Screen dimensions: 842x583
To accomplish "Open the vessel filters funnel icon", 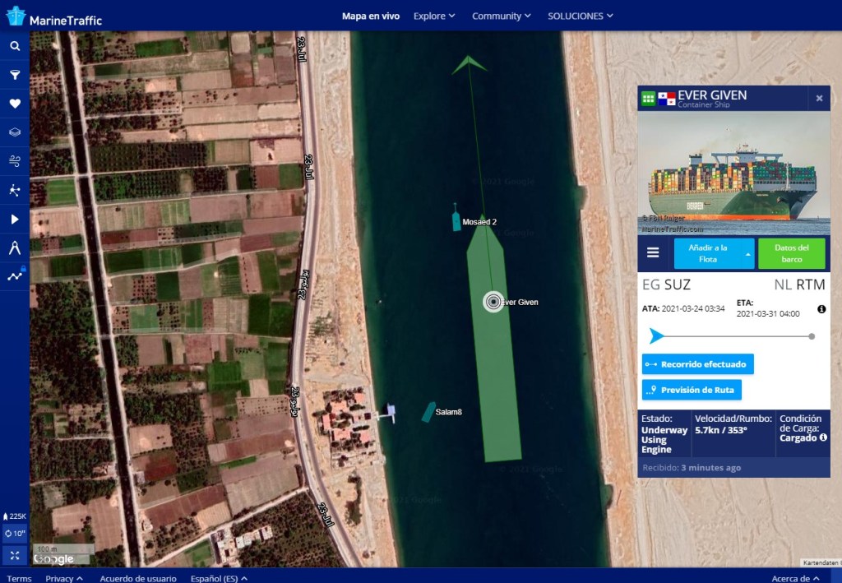I will click(x=15, y=75).
